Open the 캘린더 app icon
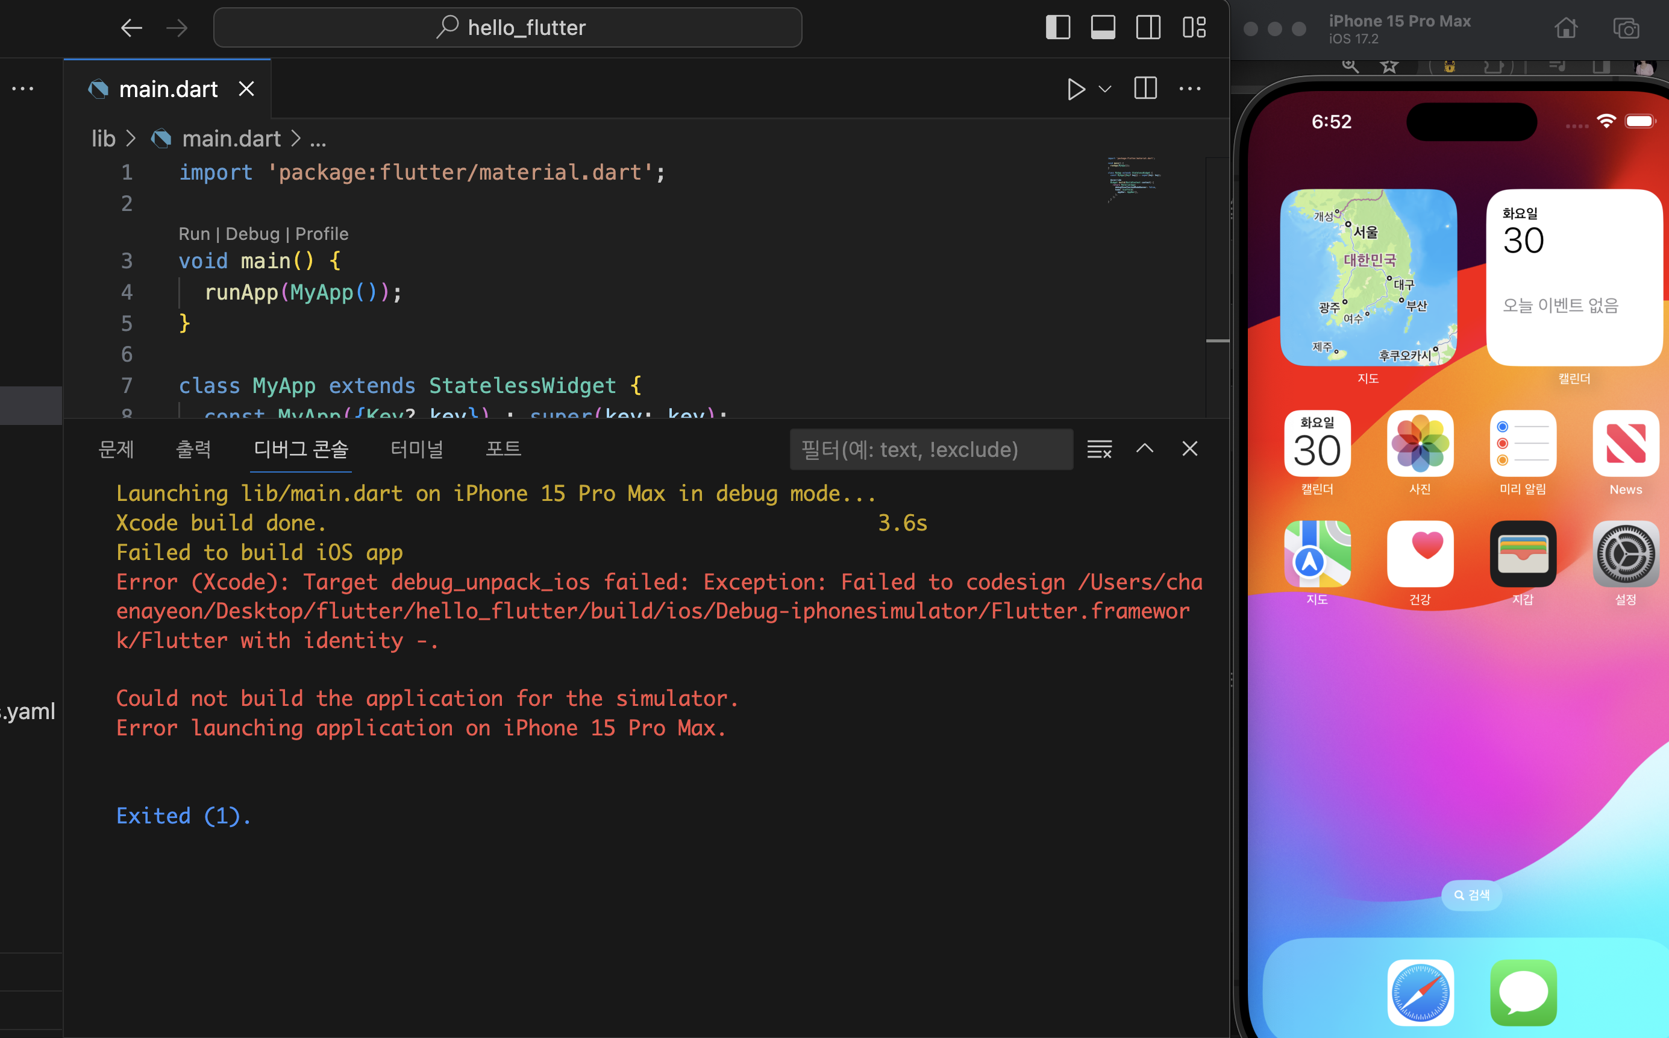Screen dimensions: 1669x1038 coord(1317,444)
